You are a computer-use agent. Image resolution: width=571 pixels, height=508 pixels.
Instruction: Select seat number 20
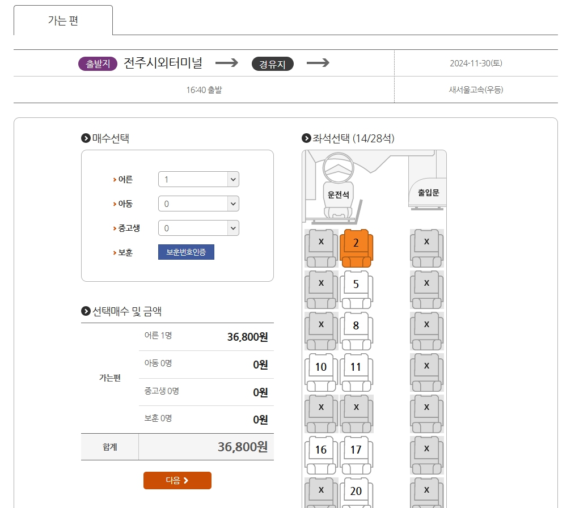(x=356, y=490)
